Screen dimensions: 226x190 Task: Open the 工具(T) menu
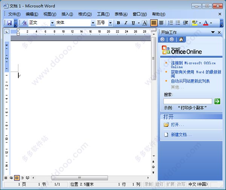click(103, 14)
